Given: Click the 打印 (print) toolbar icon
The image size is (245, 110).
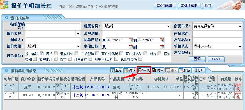Looking at the screenshot, I should [198, 71].
